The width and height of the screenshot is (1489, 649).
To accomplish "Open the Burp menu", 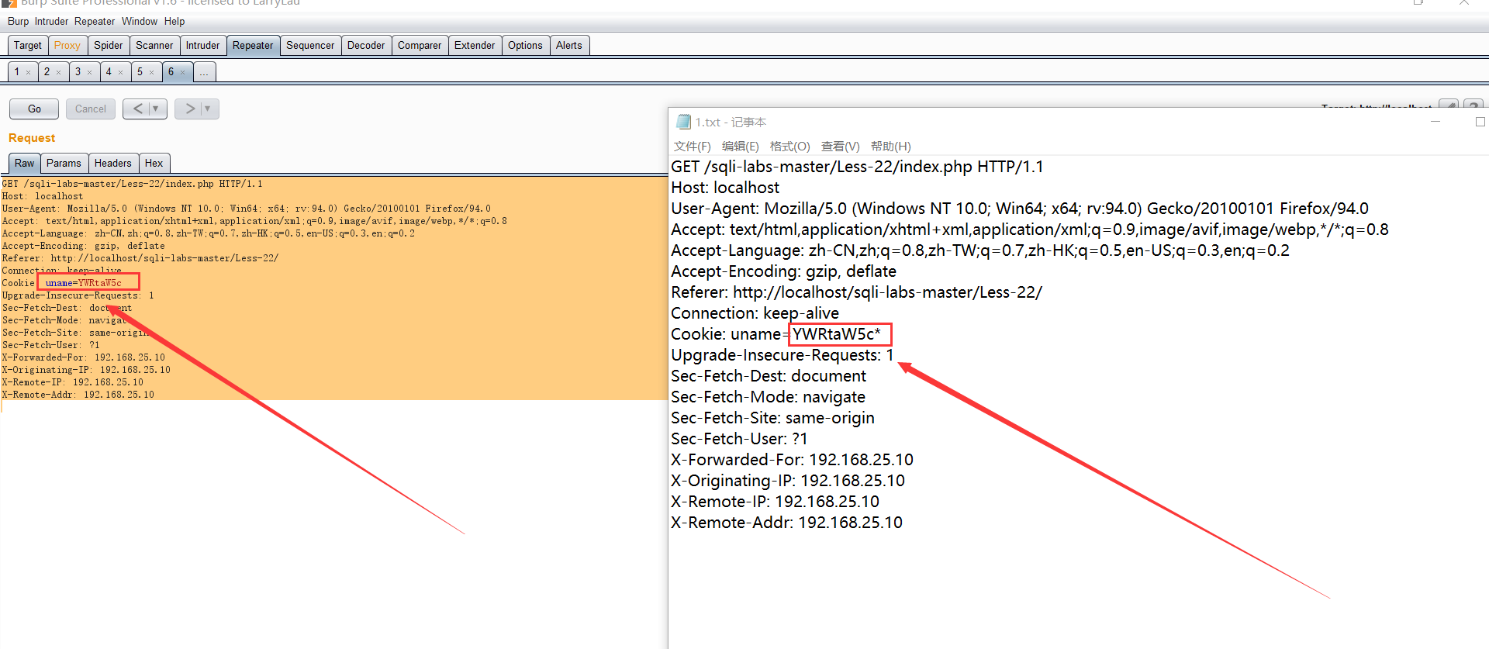I will pos(18,21).
